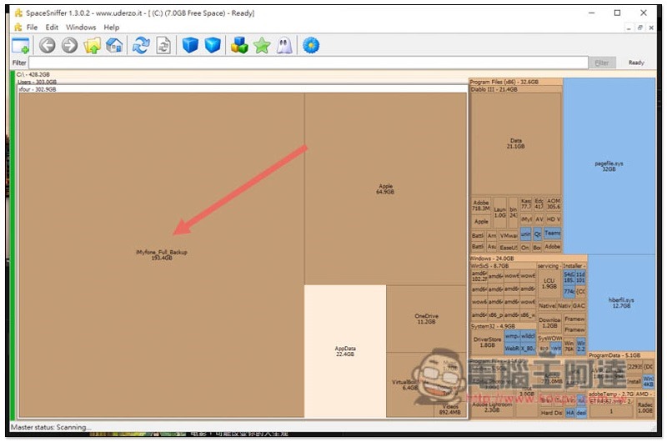The image size is (667, 442).
Task: Select the Radeo 1.0GB block
Action: tap(644, 408)
